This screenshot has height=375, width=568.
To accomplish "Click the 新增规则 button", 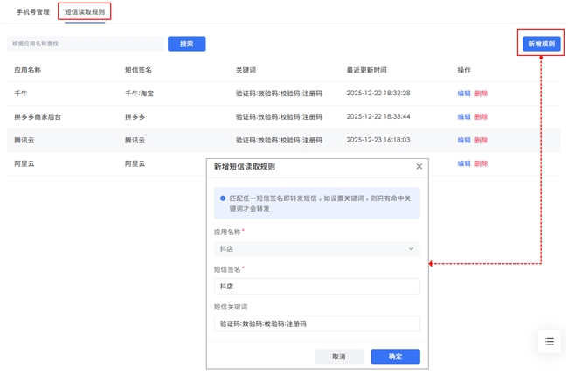I will (540, 44).
